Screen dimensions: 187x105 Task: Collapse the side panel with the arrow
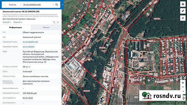tap(63, 5)
